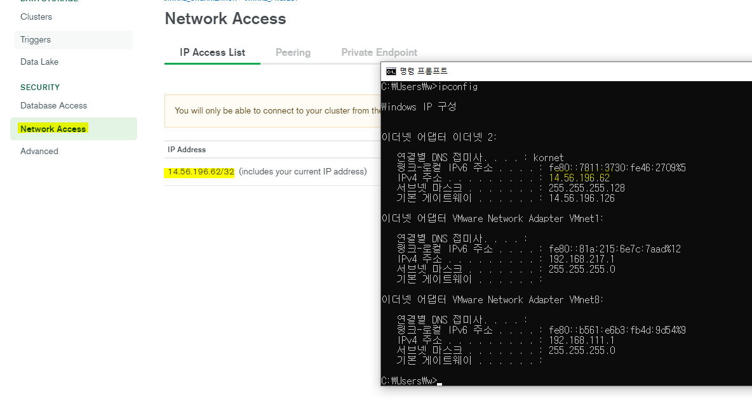Click the subnet mask 255.255.255.128 value
Image resolution: width=752 pixels, height=404 pixels.
click(x=586, y=188)
